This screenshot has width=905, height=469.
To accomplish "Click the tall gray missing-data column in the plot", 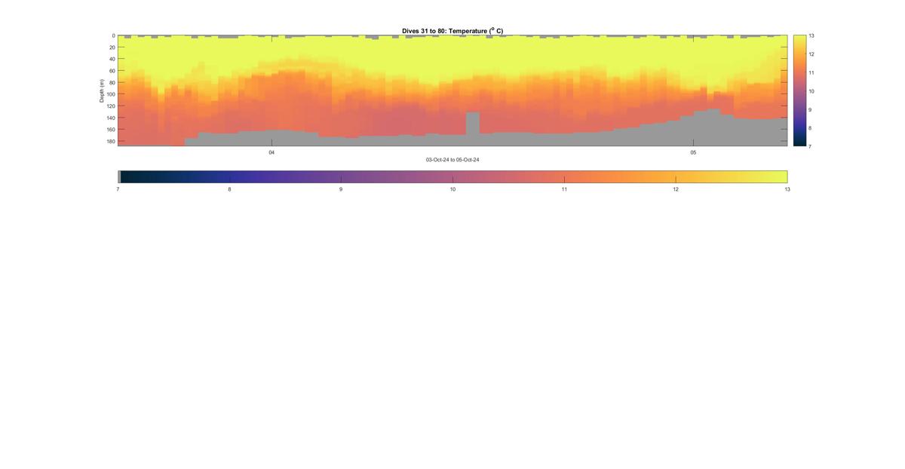I will coord(473,124).
